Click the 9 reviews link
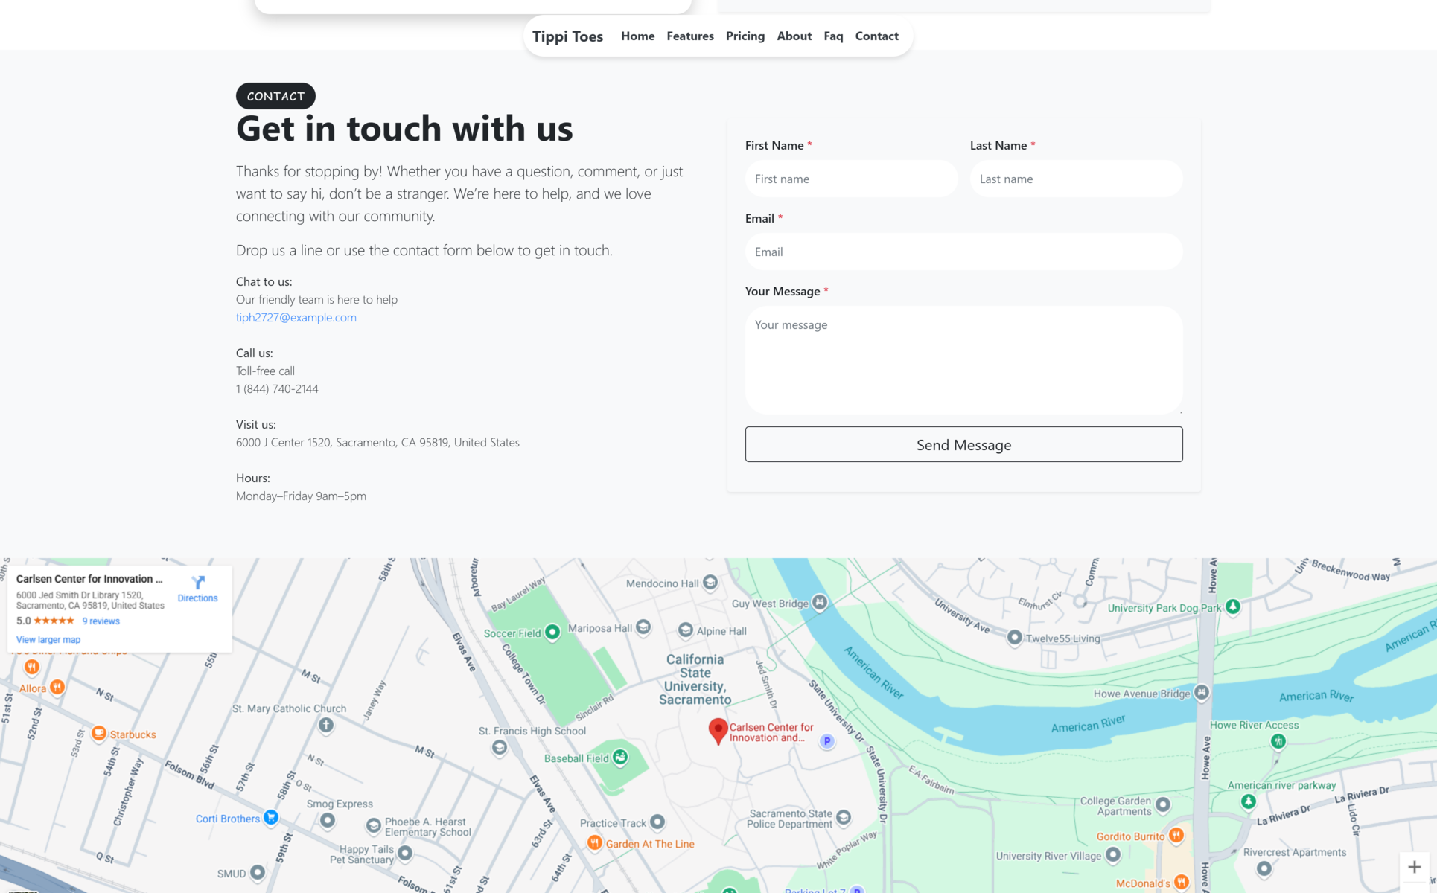The height and width of the screenshot is (893, 1437). [x=101, y=621]
